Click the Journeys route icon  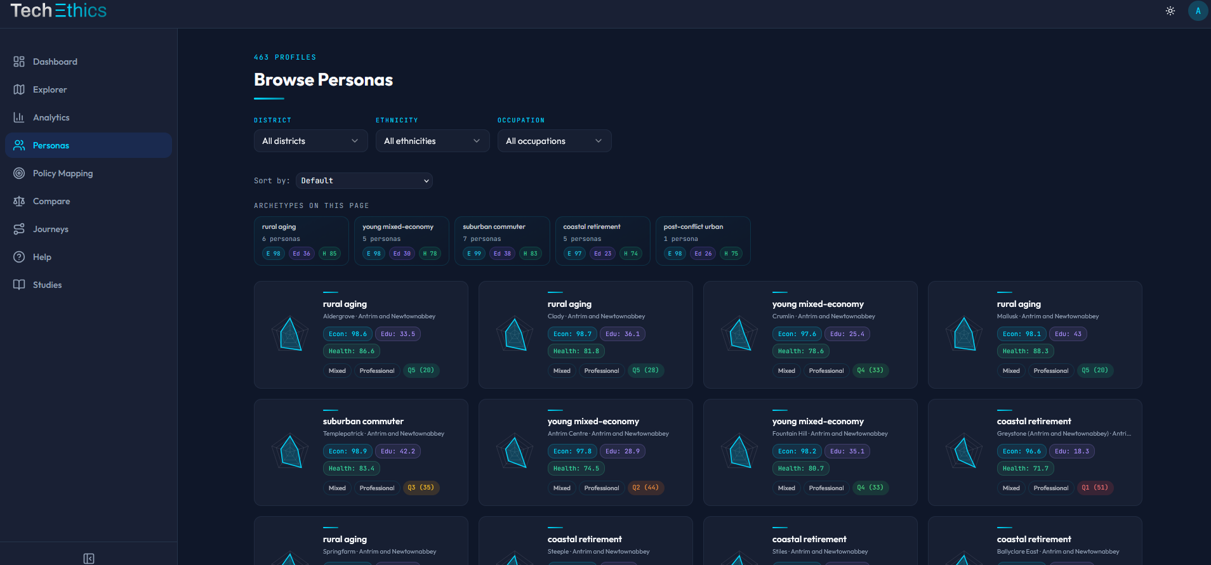tap(19, 229)
